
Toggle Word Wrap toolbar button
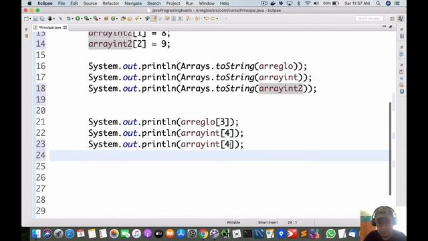167,19
